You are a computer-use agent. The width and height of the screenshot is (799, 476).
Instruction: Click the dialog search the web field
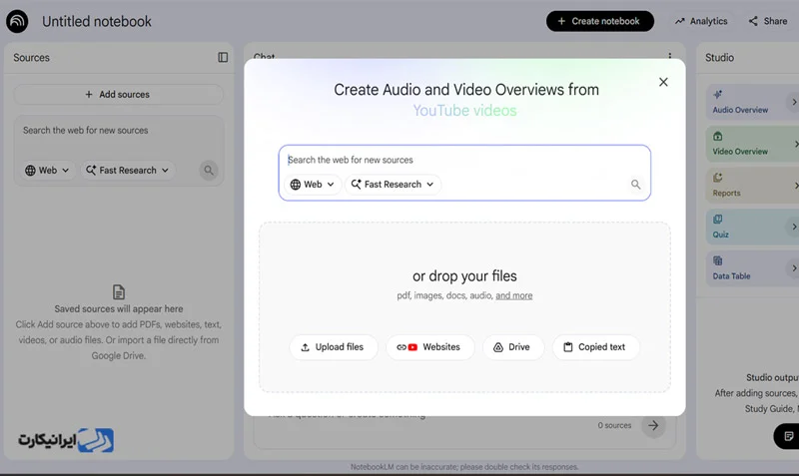coord(464,160)
